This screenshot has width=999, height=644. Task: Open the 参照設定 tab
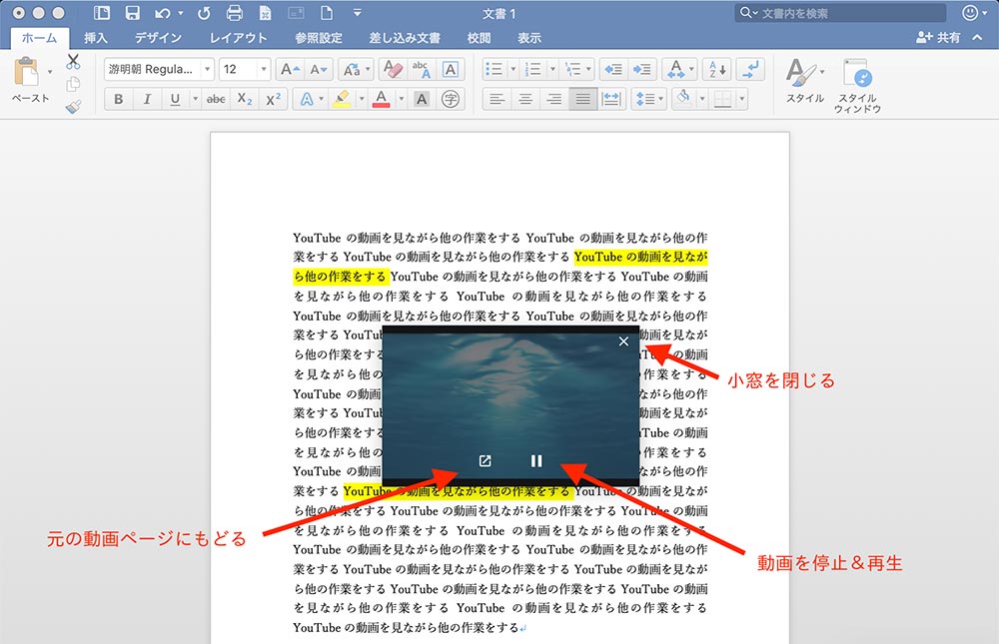pos(319,38)
